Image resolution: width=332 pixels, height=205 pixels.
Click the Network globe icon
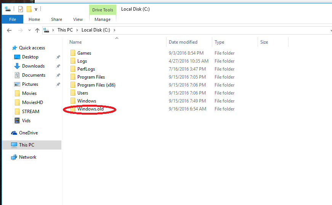point(14,157)
